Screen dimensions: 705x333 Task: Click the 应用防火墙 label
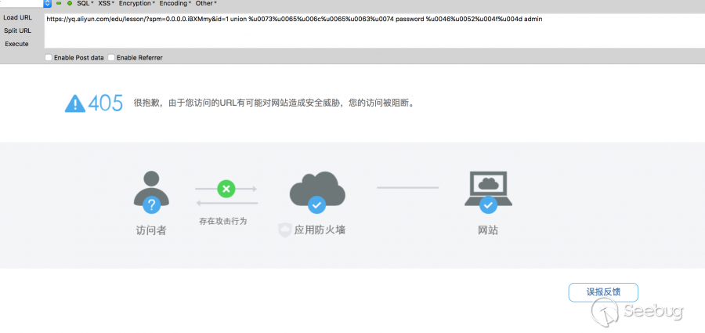point(320,230)
